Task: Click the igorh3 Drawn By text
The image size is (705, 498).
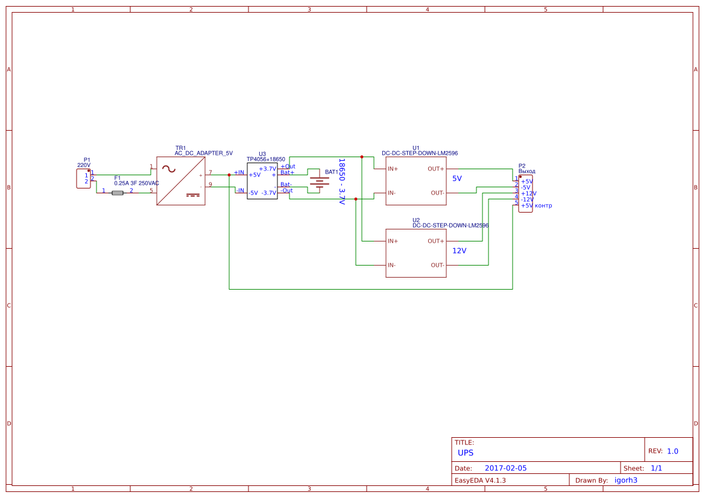Action: pyautogui.click(x=625, y=480)
